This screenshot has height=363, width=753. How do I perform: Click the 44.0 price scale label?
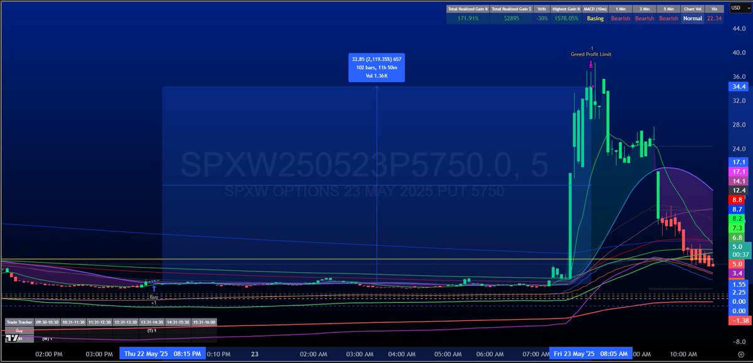(738, 28)
